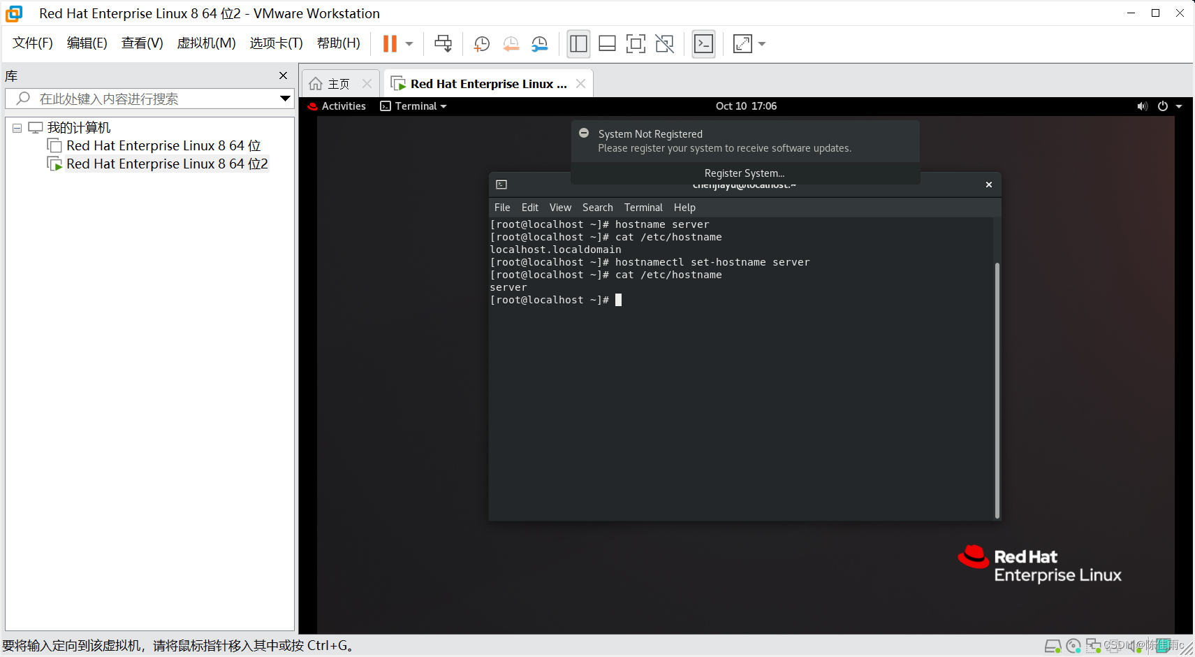
Task: Expand the GNOME system menu arrow
Action: [1179, 106]
